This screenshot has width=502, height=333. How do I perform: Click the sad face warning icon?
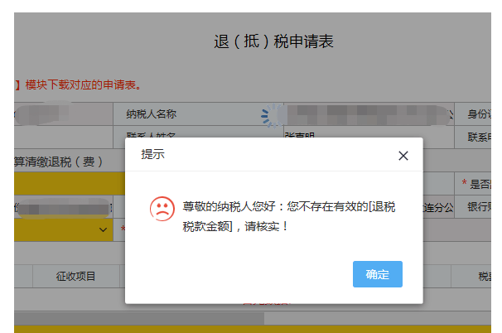click(162, 209)
